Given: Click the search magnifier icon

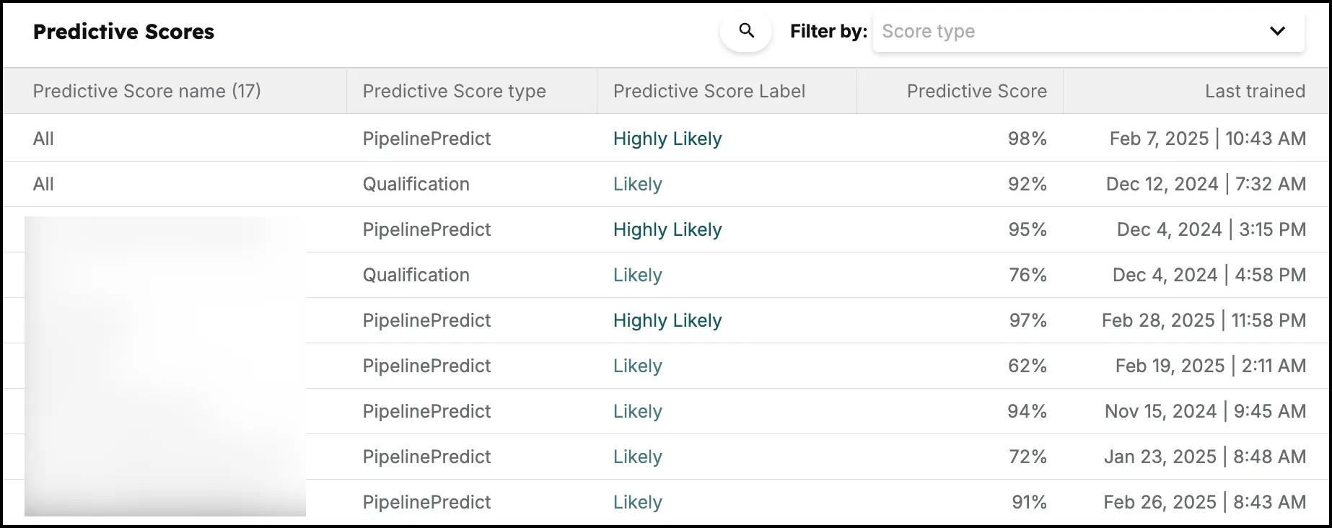Looking at the screenshot, I should click(x=745, y=31).
